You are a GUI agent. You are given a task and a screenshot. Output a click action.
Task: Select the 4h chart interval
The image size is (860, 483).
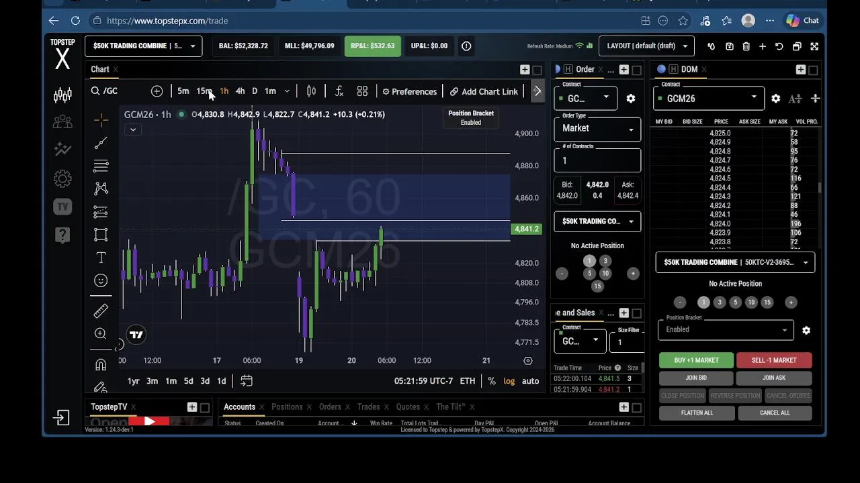(x=240, y=91)
